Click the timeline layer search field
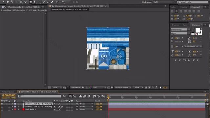210x118 pixels. 39,96
